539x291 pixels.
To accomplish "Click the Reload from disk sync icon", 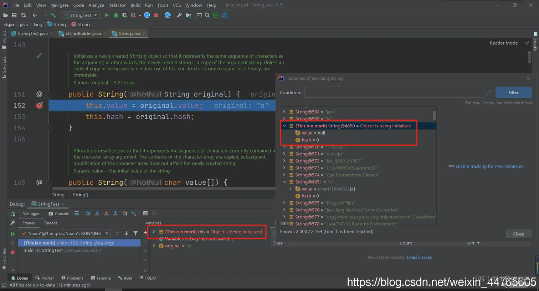I will (24, 15).
